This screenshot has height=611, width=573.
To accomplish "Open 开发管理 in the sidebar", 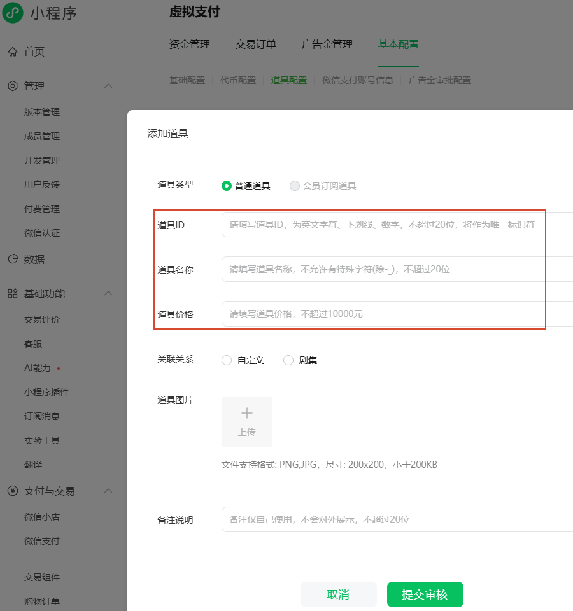I will (x=42, y=160).
